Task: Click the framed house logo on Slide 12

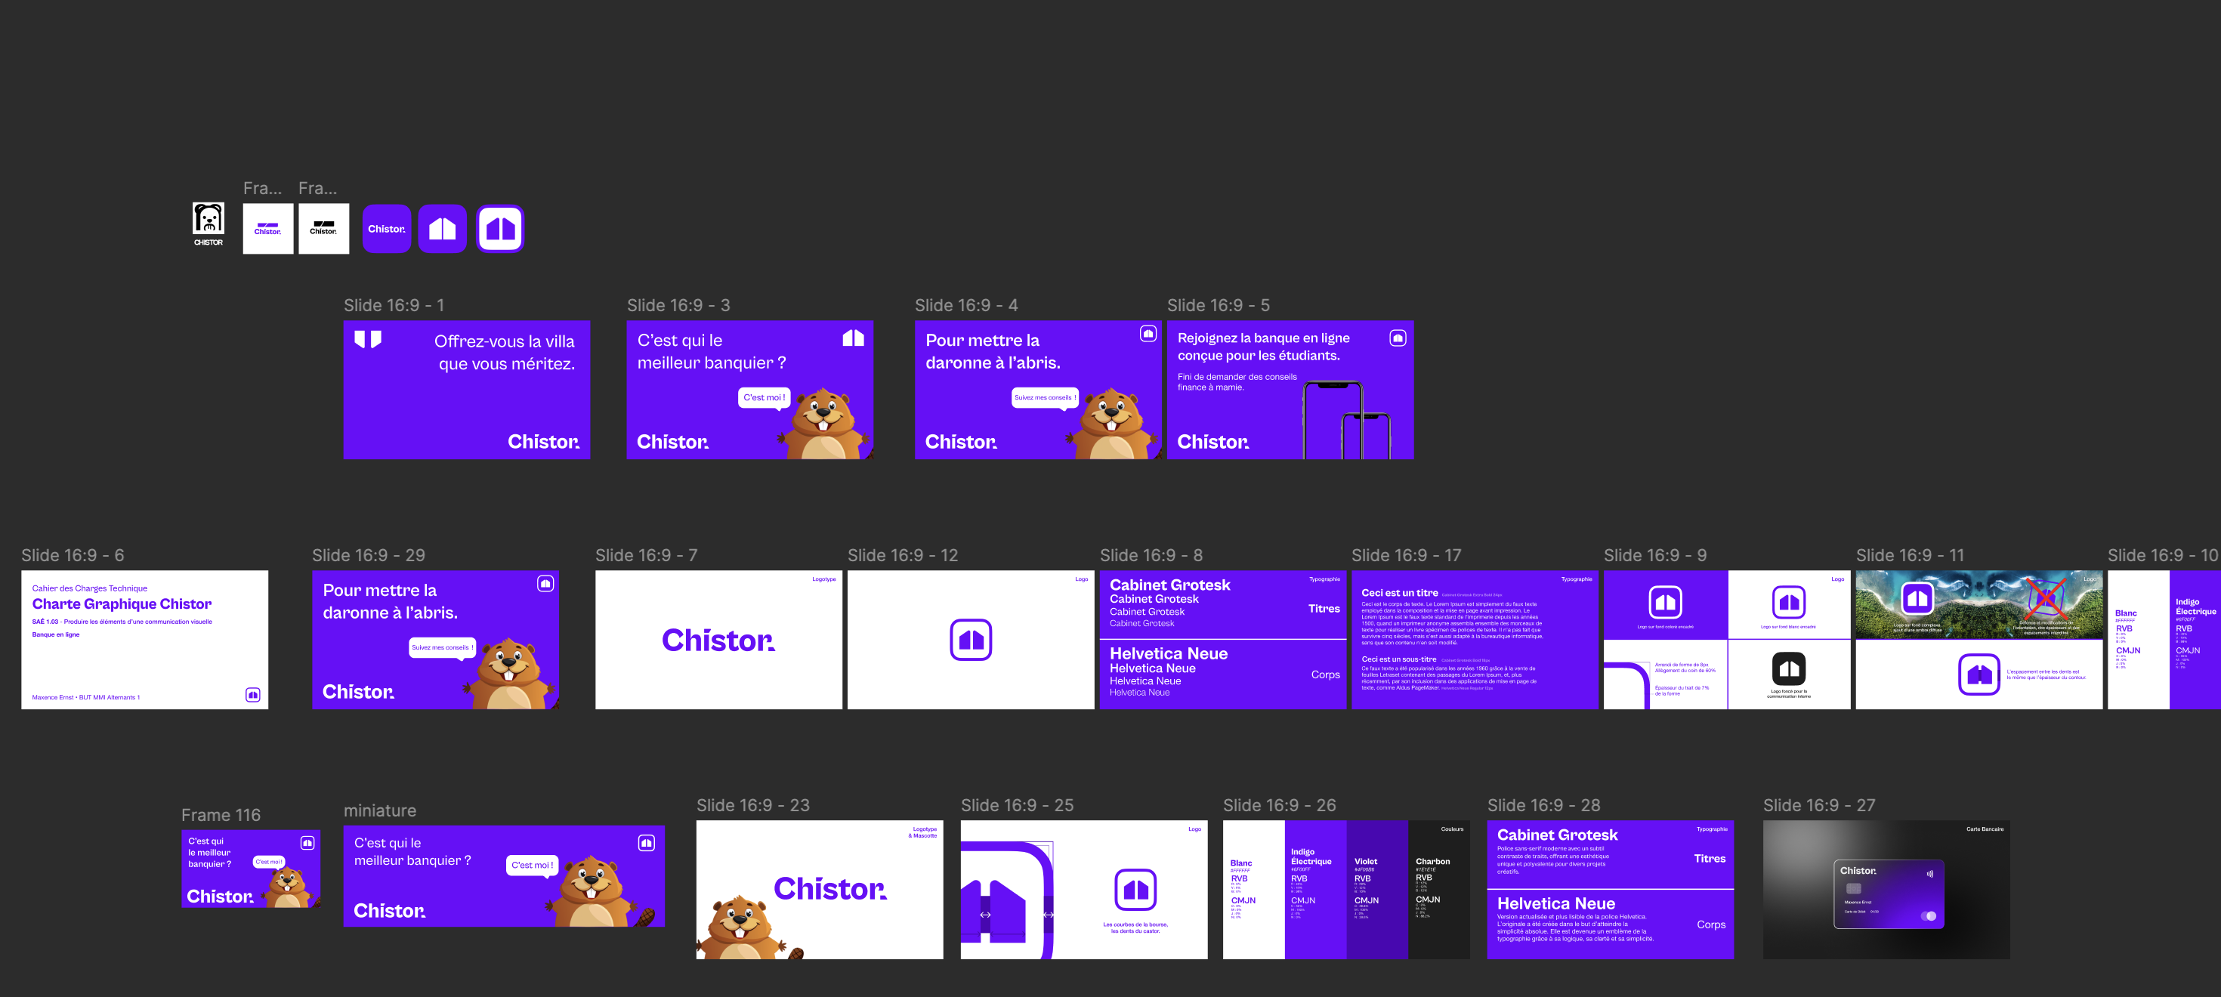Action: pos(971,640)
